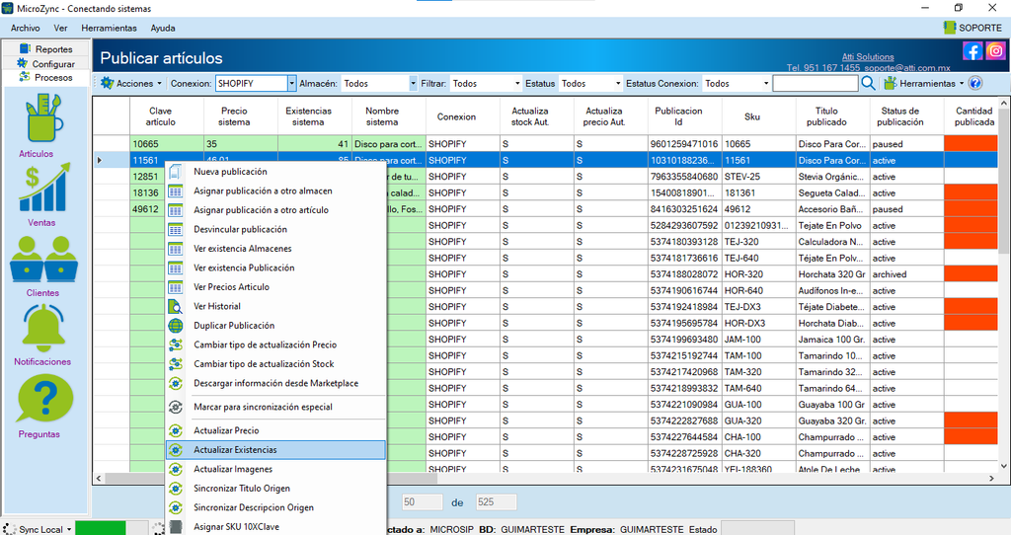1011x535 pixels.
Task: Switch to the Reportes tab
Action: coord(45,49)
